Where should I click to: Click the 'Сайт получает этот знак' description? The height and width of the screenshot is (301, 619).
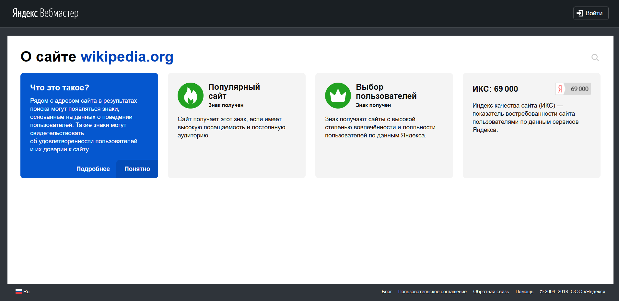pyautogui.click(x=231, y=127)
